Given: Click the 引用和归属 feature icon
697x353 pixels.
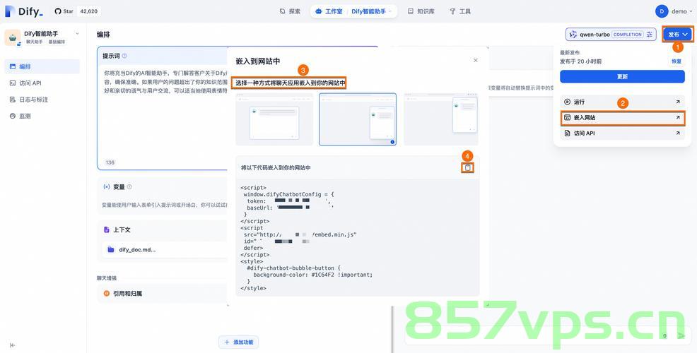Looking at the screenshot, I should pos(106,294).
